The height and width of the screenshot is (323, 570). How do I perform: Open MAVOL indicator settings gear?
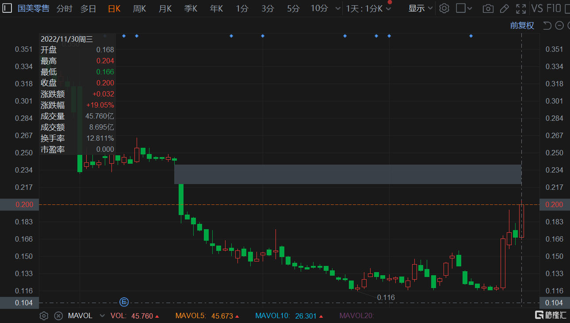click(x=44, y=315)
